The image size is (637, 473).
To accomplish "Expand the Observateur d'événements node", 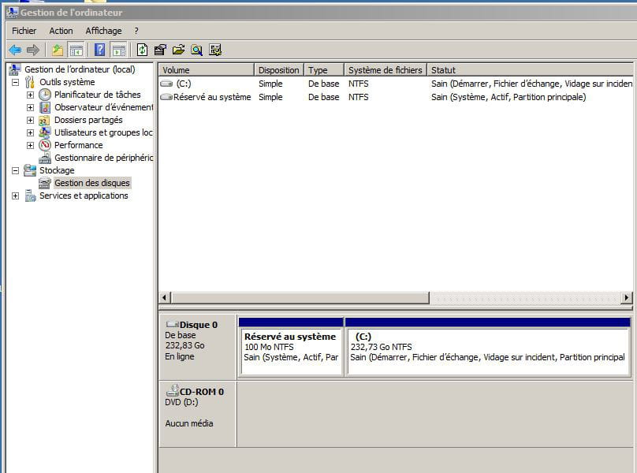I will (x=31, y=107).
